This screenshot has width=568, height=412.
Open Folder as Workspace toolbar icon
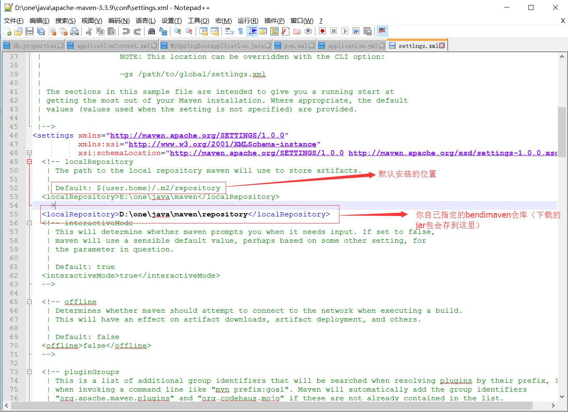tap(296, 31)
